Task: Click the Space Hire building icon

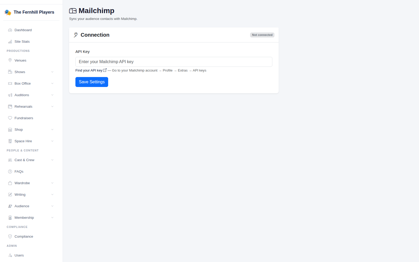Action: pyautogui.click(x=10, y=141)
